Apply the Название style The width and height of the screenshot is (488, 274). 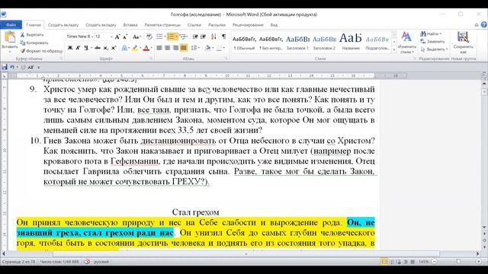point(351,43)
